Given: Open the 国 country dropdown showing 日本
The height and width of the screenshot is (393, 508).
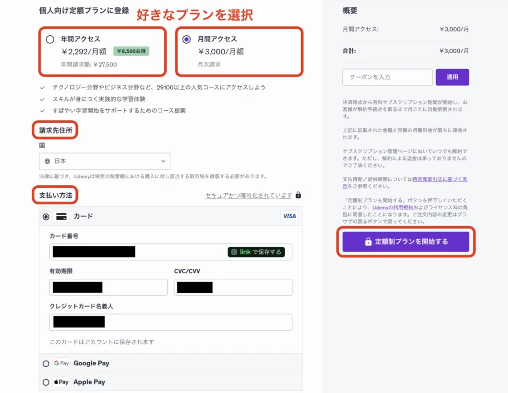Looking at the screenshot, I should coord(105,161).
